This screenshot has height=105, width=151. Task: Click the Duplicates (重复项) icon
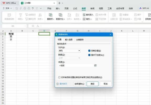tap(51, 15)
